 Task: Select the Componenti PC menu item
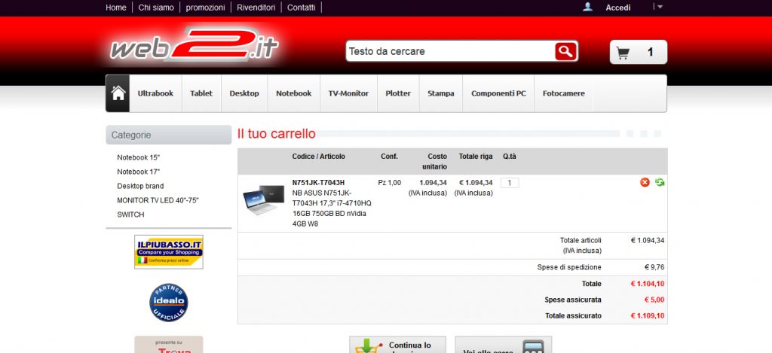coord(498,93)
